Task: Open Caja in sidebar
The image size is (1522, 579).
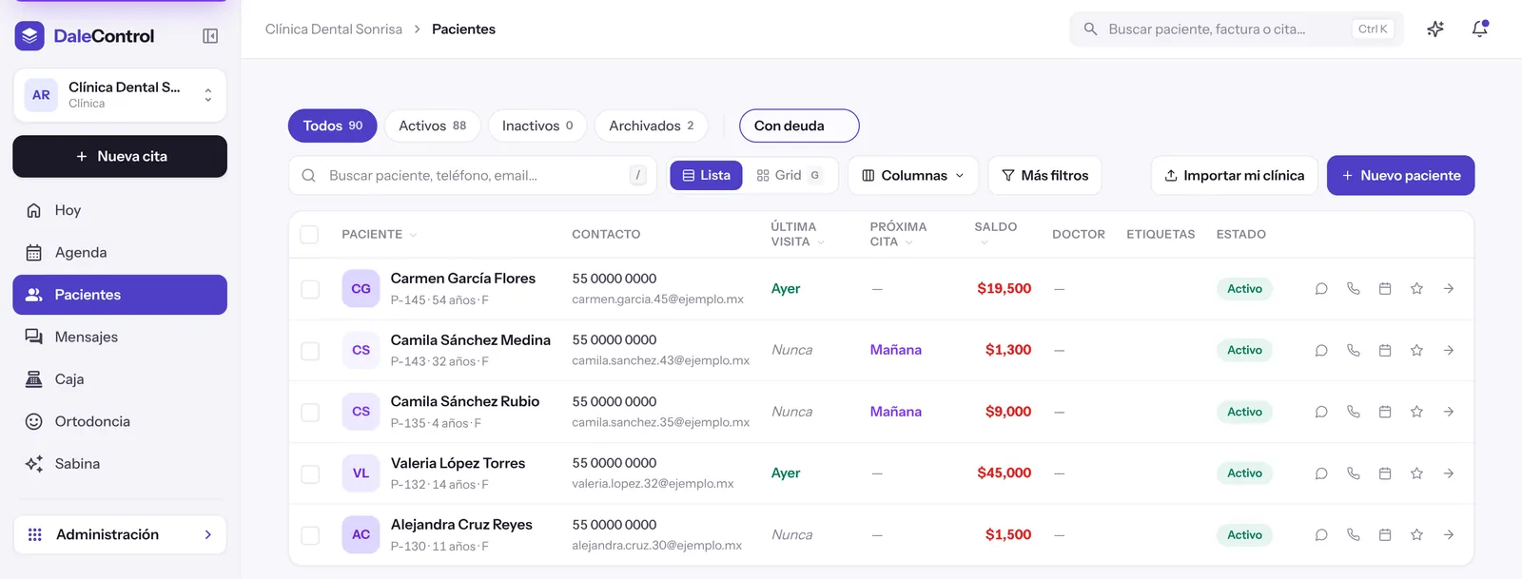Action: coord(120,378)
